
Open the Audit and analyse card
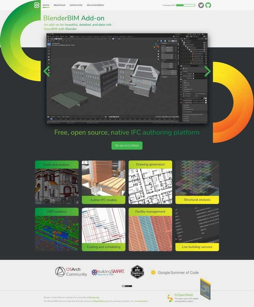pos(57,182)
